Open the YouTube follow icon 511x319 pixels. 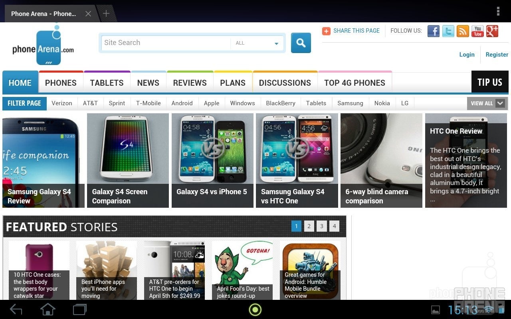pyautogui.click(x=477, y=31)
